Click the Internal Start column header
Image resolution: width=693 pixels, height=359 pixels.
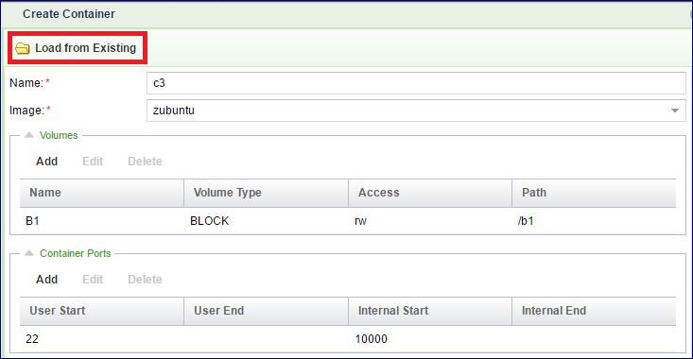(430, 311)
